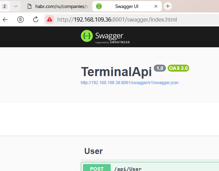Close the Swagger UI tab
Screen dimensions: 219x171
coord(156,6)
